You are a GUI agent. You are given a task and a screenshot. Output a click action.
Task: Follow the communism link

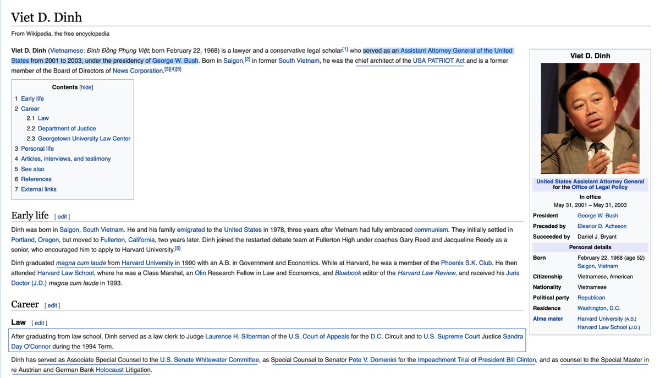(x=432, y=229)
